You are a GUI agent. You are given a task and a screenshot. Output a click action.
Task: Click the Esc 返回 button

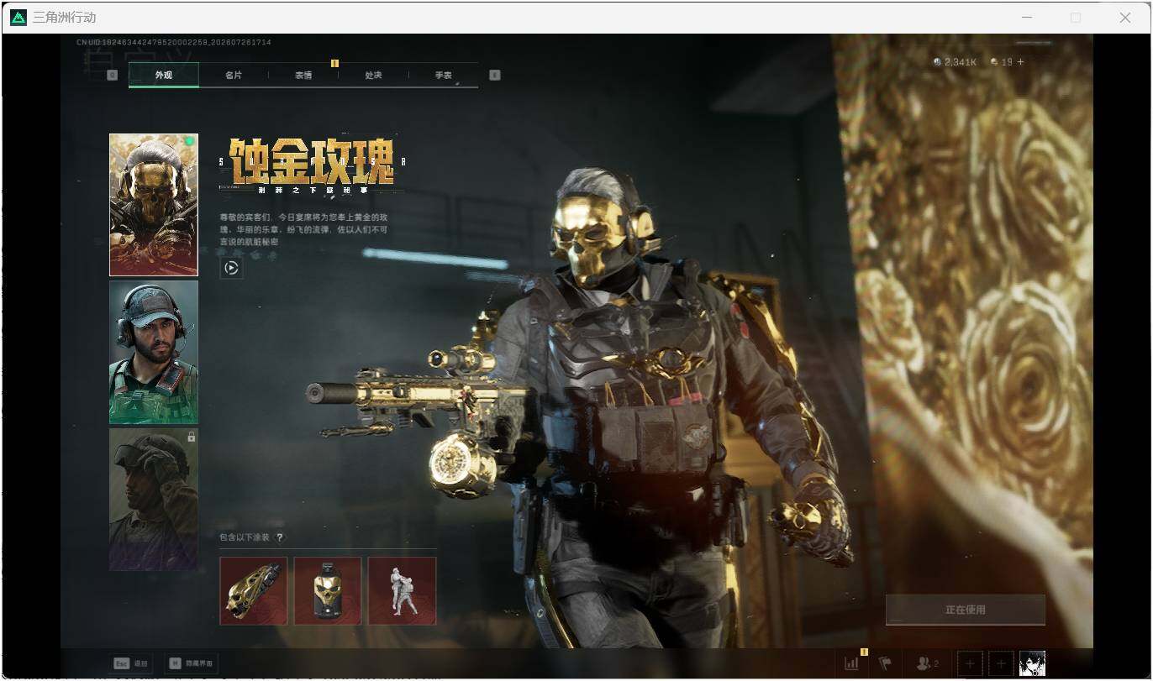click(132, 663)
